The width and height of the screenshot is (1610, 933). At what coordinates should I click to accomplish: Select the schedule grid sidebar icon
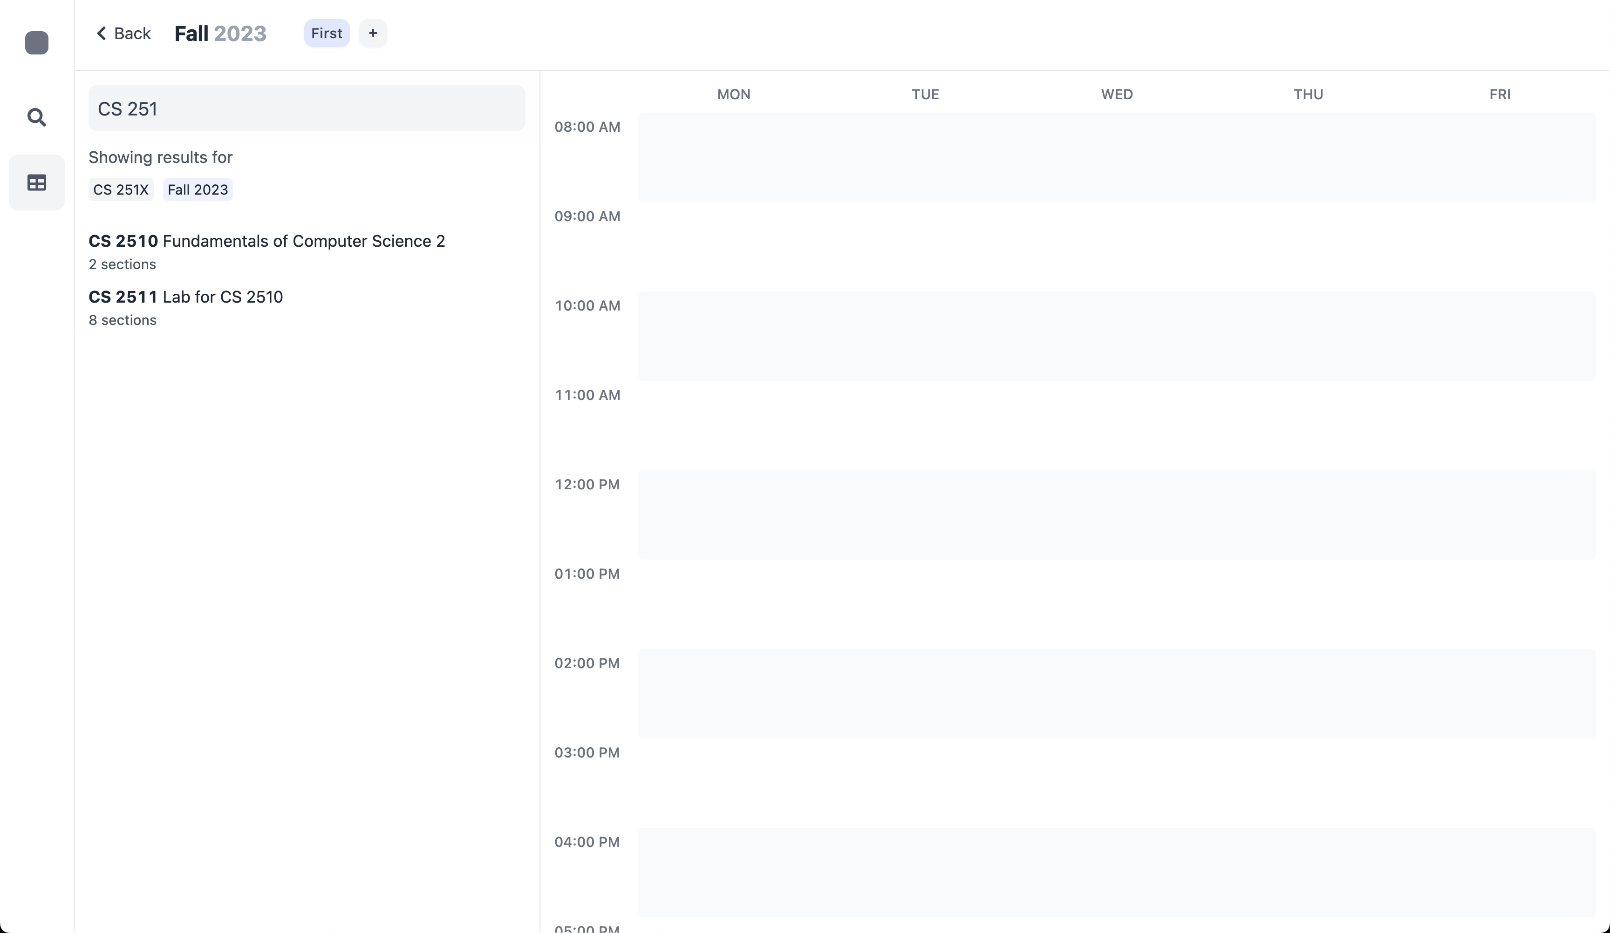click(36, 183)
